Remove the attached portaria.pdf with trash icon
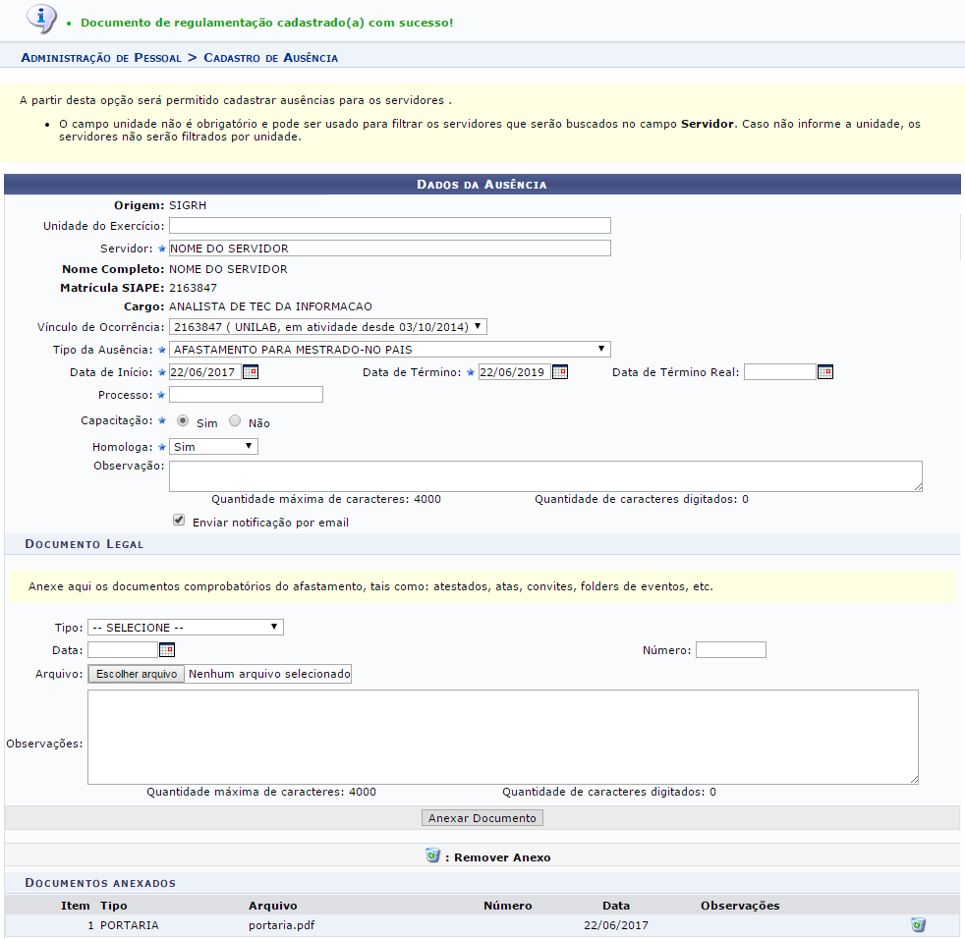This screenshot has height=939, width=965. click(x=918, y=925)
